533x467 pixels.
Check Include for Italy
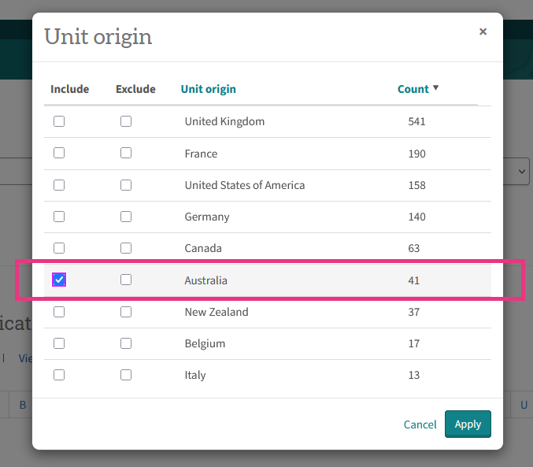tap(59, 375)
